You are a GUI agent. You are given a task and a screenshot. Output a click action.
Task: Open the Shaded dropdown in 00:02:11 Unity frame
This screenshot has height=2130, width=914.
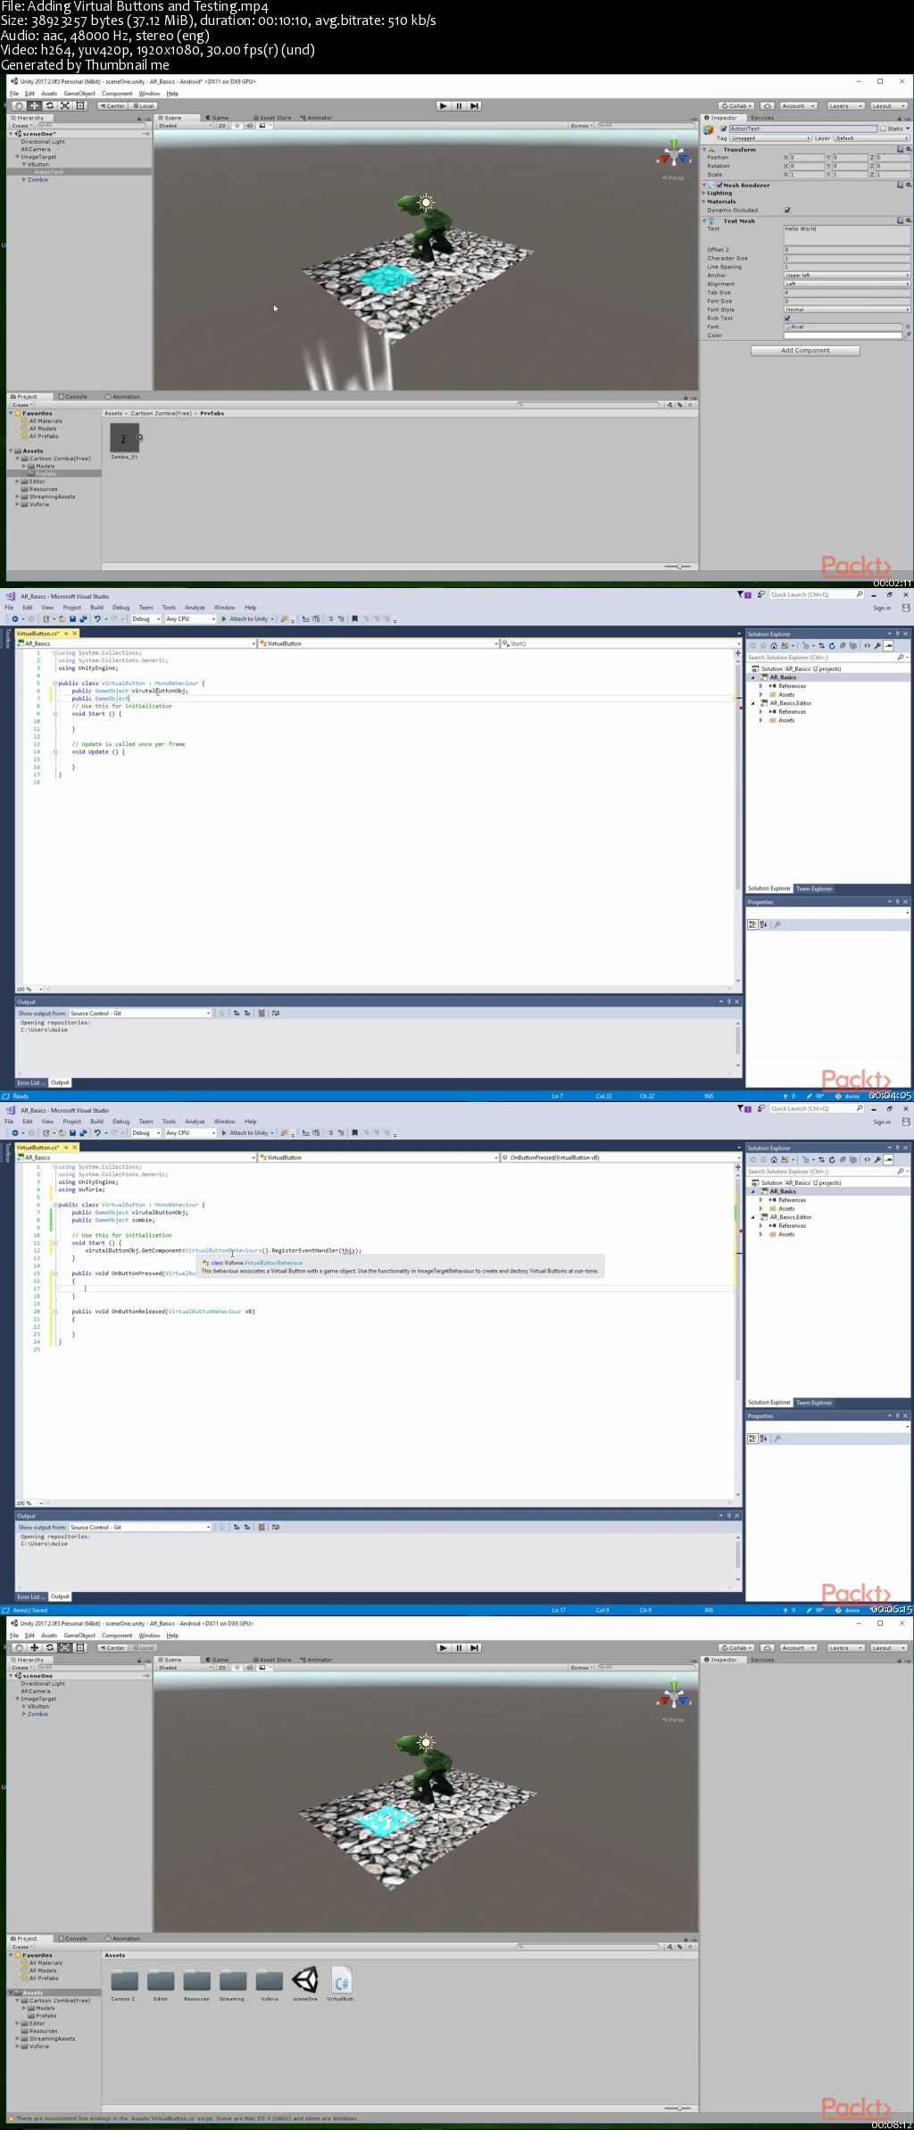186,126
